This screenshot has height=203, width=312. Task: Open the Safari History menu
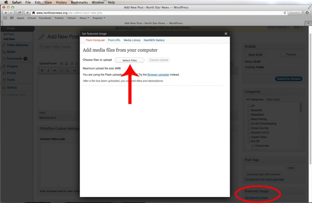pos(61,2)
